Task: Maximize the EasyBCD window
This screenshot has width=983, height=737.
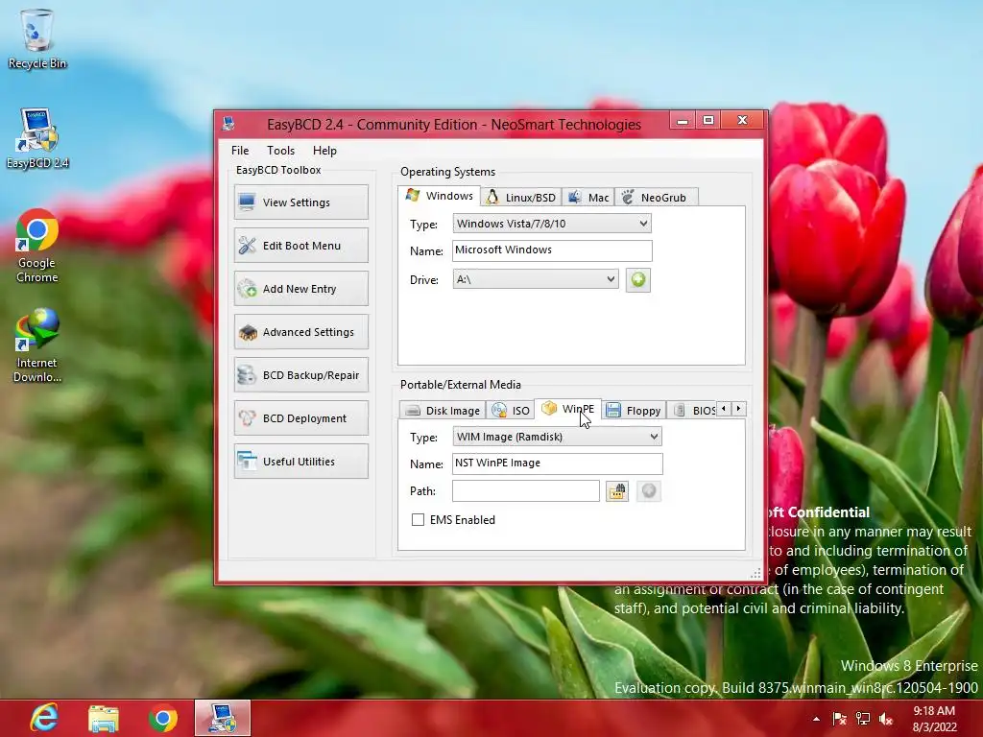Action: tap(707, 120)
